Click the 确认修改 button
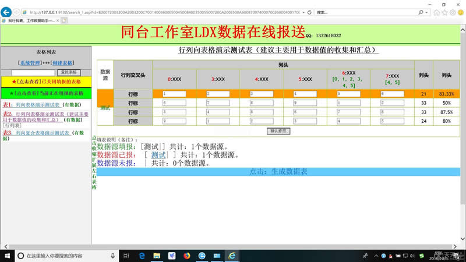466x262 pixels. (277, 131)
